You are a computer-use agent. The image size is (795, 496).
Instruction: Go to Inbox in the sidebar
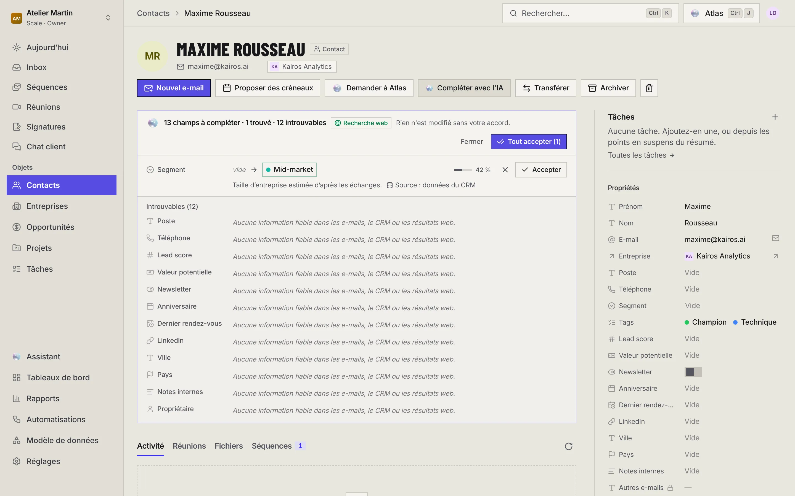pos(62,67)
